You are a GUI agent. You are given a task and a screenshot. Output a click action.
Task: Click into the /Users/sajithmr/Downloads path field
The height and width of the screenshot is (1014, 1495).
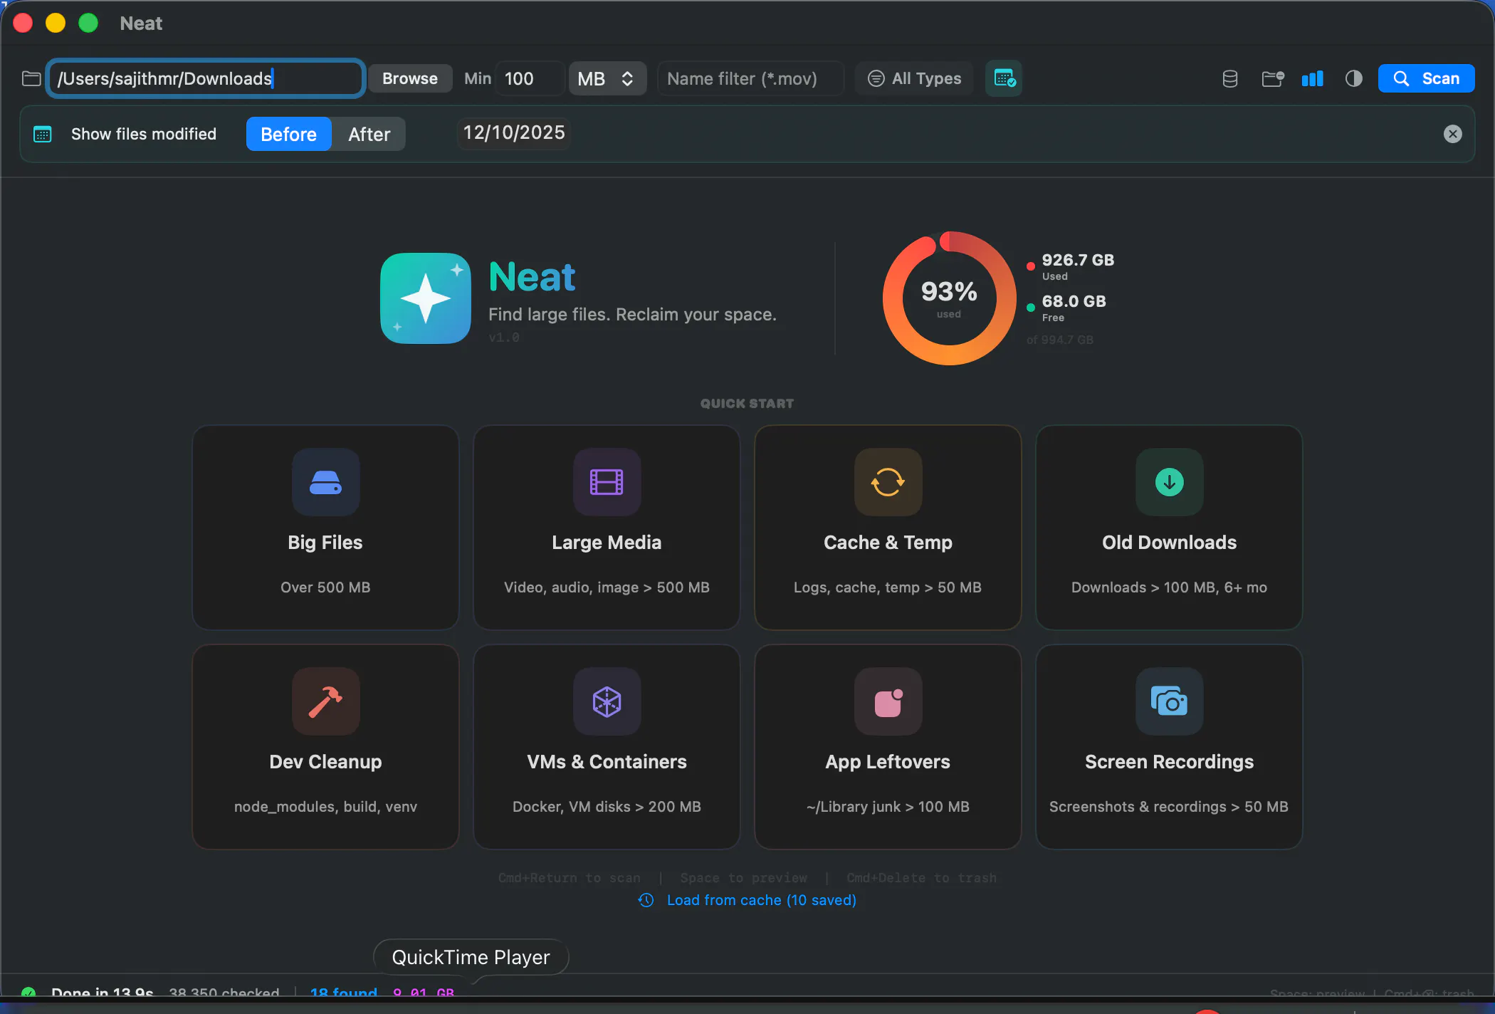(x=206, y=78)
